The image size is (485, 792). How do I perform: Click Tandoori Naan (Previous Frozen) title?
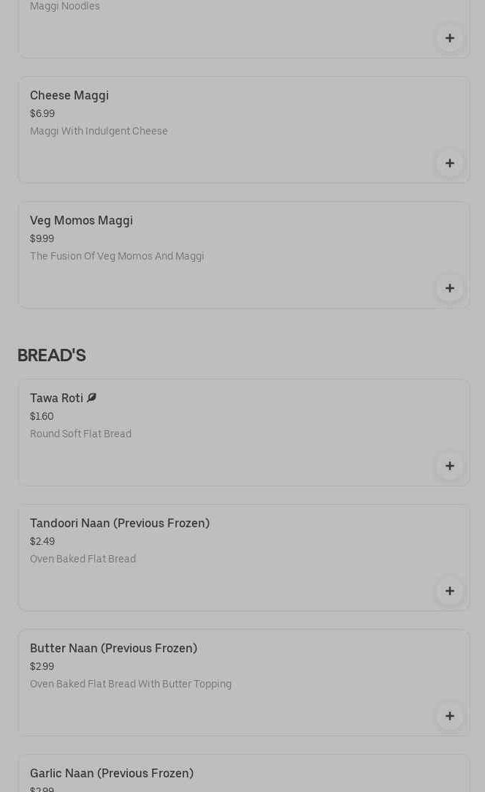point(120,524)
